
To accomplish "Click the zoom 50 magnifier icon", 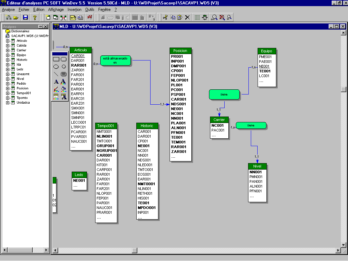I will (229, 17).
